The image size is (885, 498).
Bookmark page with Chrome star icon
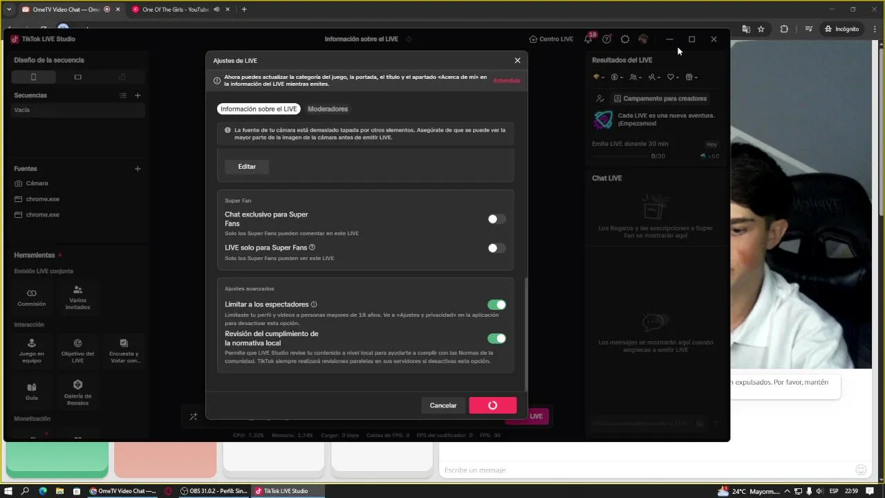click(x=761, y=29)
